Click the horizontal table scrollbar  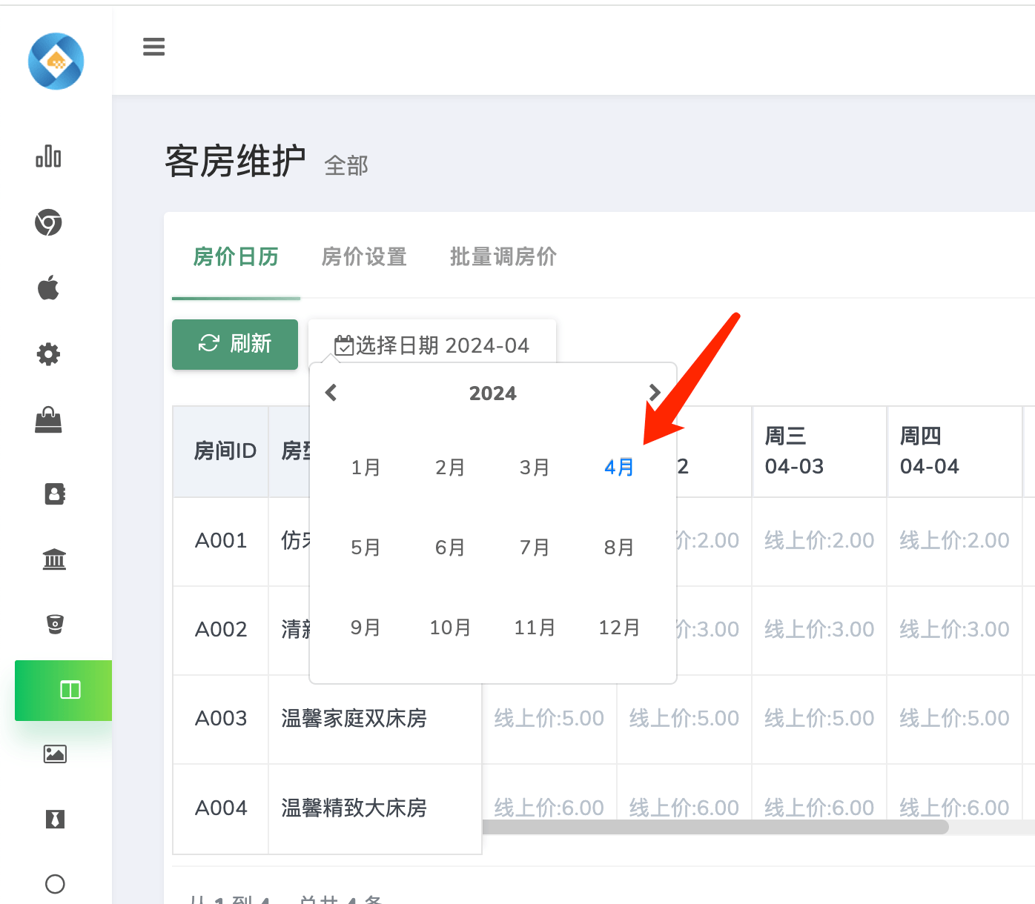point(715,827)
